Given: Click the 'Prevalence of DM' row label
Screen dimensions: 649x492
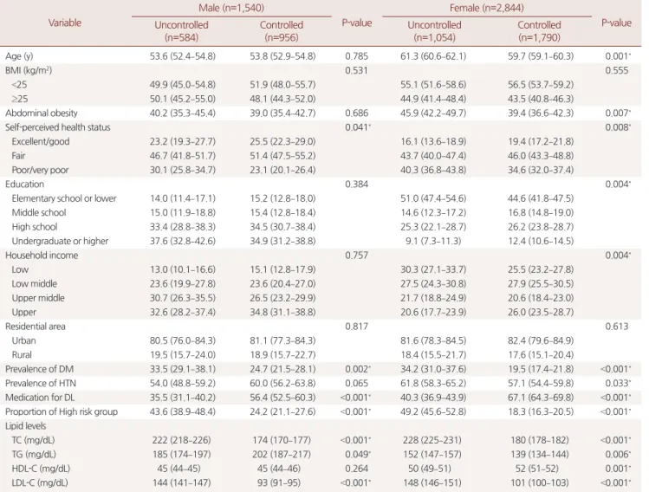Looking at the screenshot, I should point(39,369).
